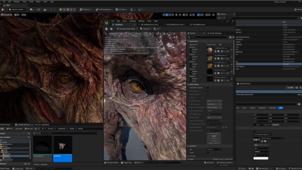Toggle Isolate checkbox for Element 3
Image resolution: width=302 pixels, height=170 pixels.
[x=191, y=73]
